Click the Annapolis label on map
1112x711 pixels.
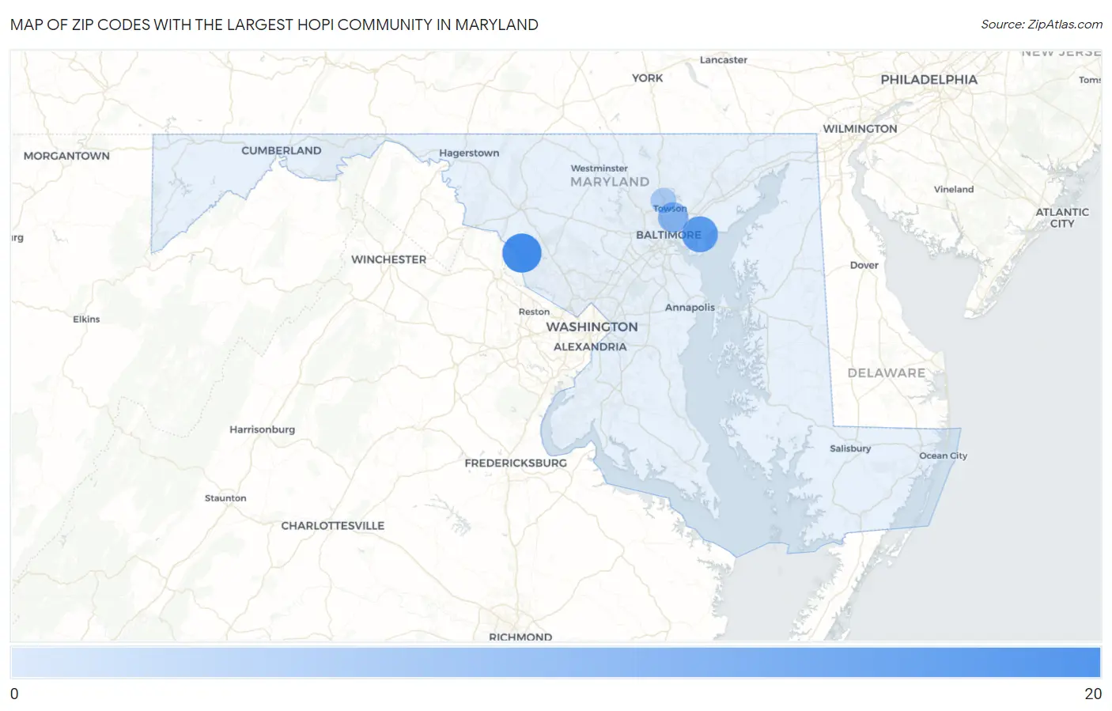click(690, 308)
